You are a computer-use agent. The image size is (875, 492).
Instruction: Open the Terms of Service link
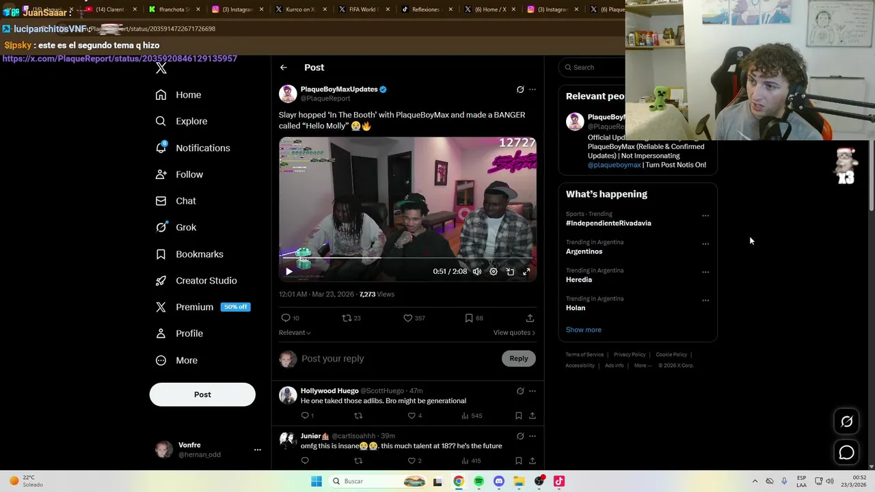point(584,355)
